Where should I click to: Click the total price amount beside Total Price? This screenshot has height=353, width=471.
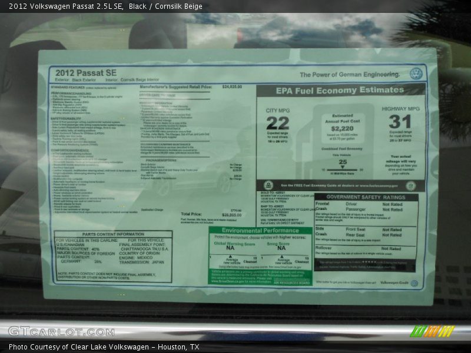pos(231,215)
